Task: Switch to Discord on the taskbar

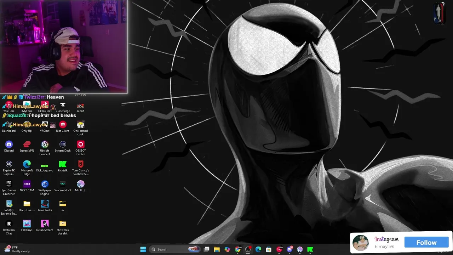Action: point(289,249)
